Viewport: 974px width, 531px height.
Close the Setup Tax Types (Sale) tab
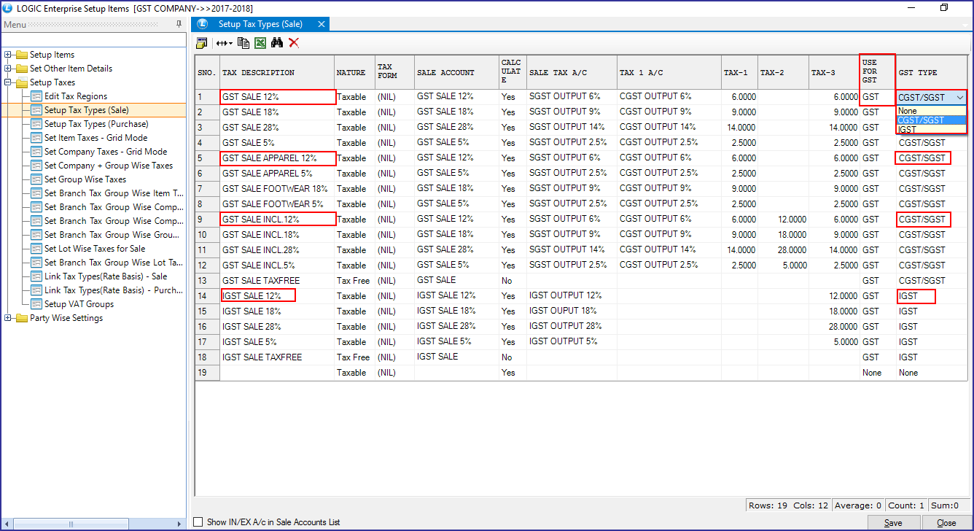[x=321, y=24]
